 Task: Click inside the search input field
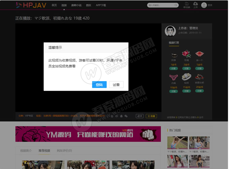161,5
